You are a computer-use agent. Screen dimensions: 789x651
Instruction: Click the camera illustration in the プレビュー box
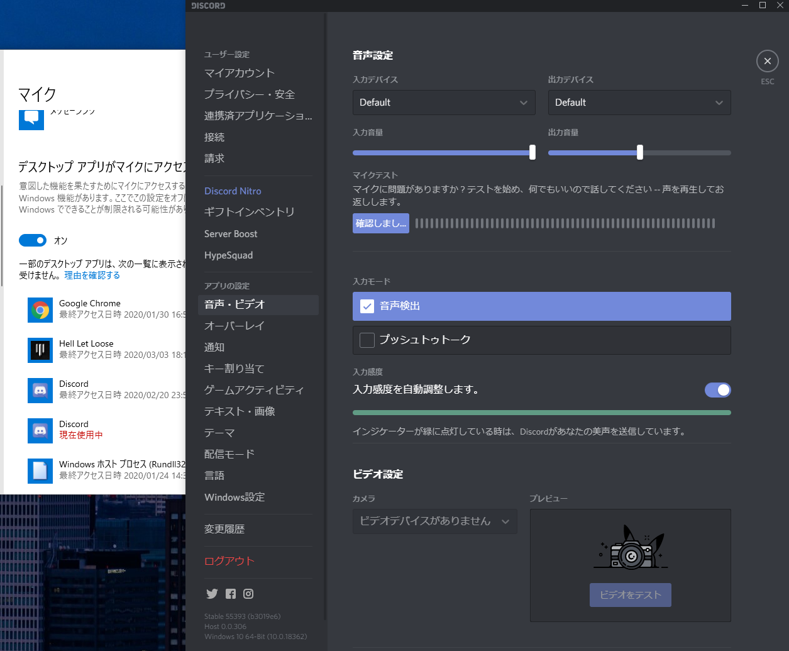pos(631,547)
